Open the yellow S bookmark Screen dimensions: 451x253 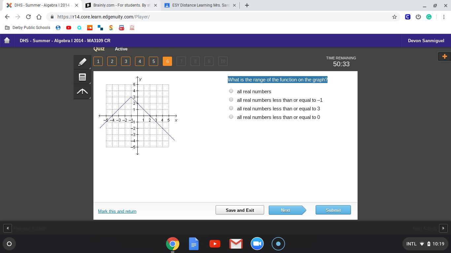(111, 28)
